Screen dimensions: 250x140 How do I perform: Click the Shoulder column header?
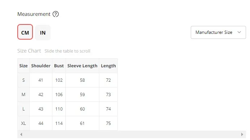[41, 66]
